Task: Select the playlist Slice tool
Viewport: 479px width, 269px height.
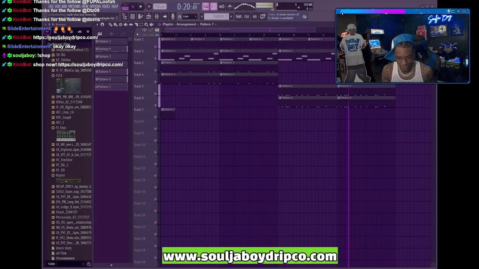Action: (136, 25)
